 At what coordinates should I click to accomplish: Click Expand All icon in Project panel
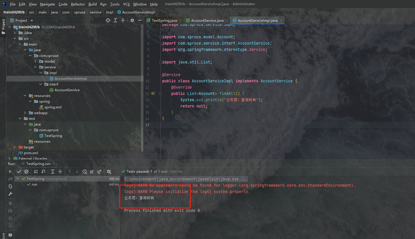click(115, 20)
